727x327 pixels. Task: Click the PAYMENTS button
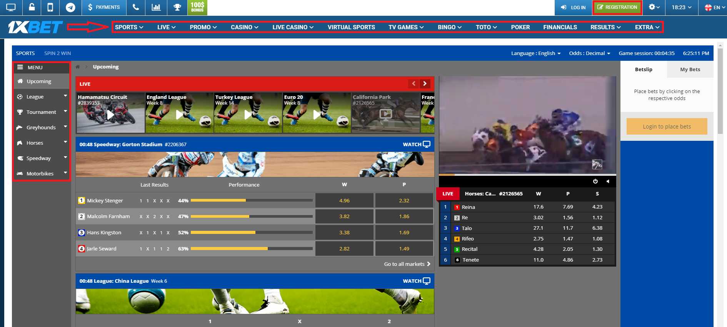(x=104, y=7)
